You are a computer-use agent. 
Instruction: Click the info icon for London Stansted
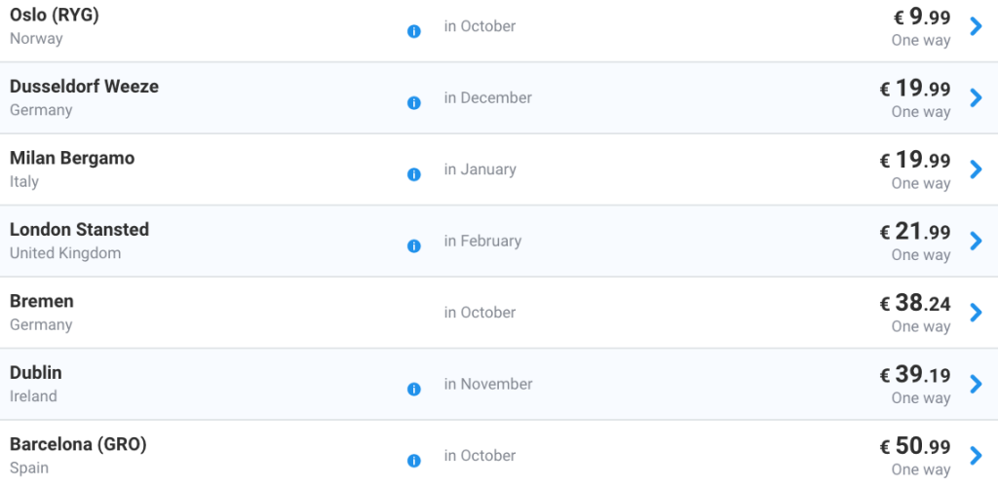pyautogui.click(x=413, y=245)
